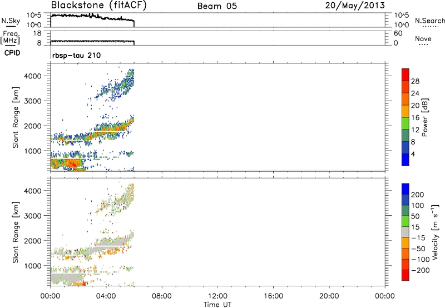Click the CPID row label
The image size is (445, 308).
[12, 53]
